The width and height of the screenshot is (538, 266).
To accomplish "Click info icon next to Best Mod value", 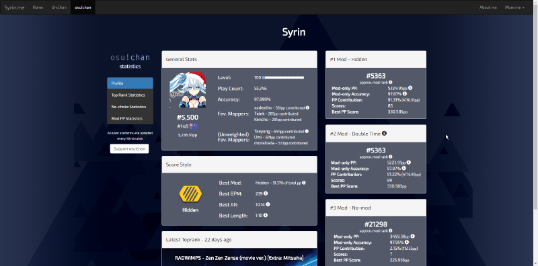I will coord(304,183).
